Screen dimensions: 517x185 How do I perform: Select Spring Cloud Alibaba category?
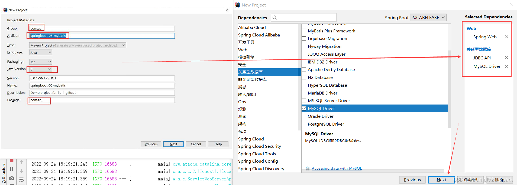coord(259,35)
